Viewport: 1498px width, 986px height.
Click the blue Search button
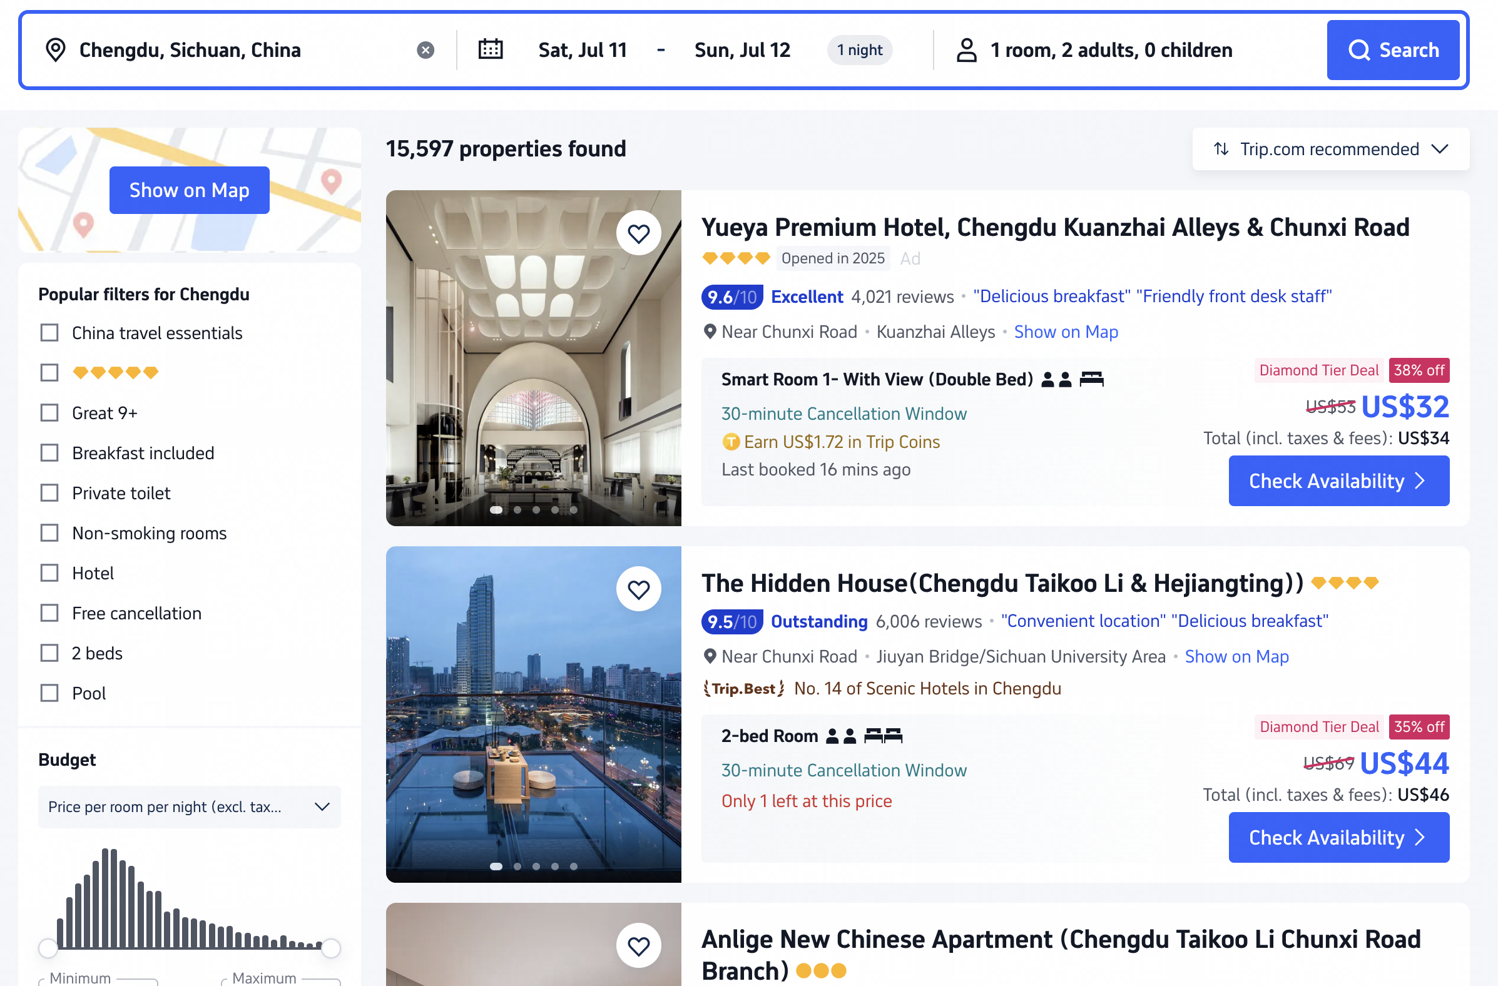tap(1393, 49)
